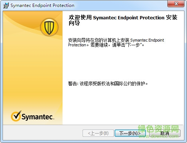Click the 安装向导将在您的计算机上安装 description text

tap(116, 43)
